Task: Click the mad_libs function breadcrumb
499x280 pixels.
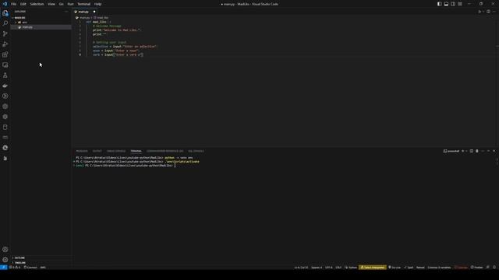Action: pos(101,18)
